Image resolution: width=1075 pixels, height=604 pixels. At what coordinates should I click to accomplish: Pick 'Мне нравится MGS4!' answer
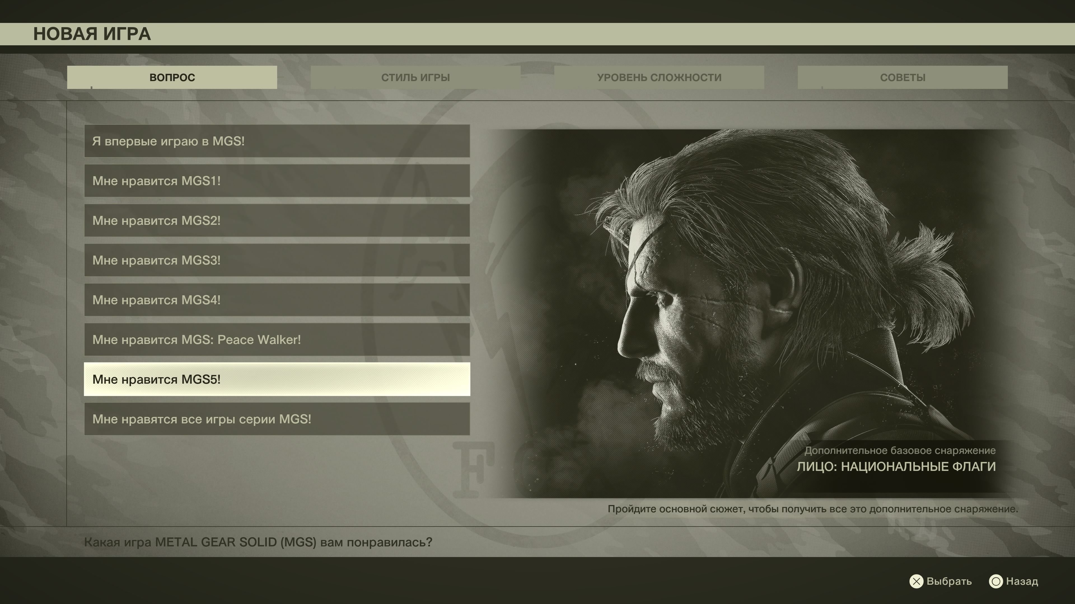[277, 300]
